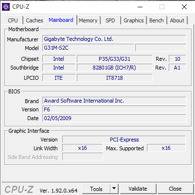Open the Graphics tab
The width and height of the screenshot is (195, 195).
point(134,20)
